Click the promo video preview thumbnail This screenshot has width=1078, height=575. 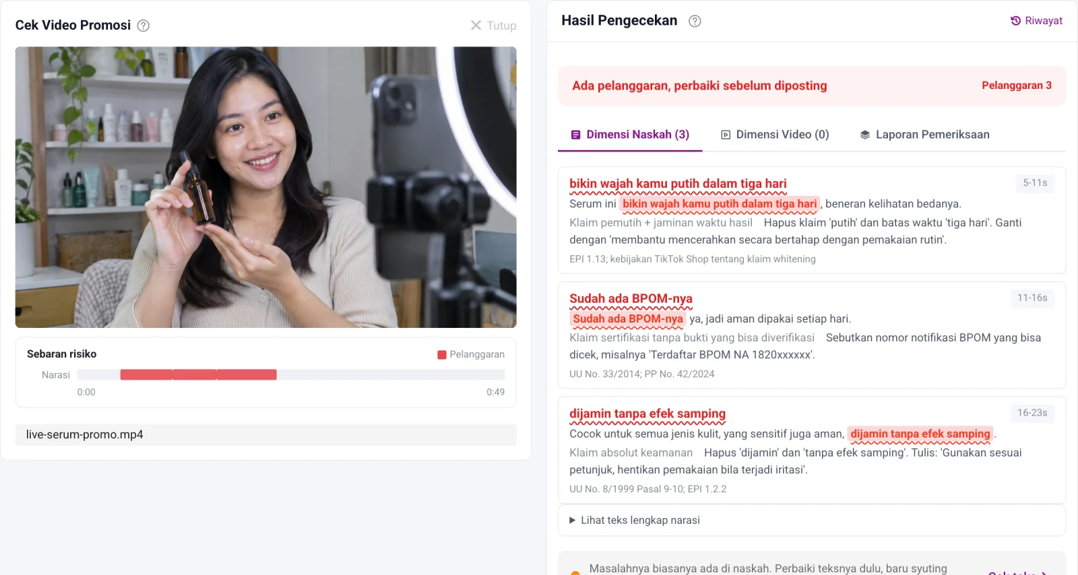266,187
